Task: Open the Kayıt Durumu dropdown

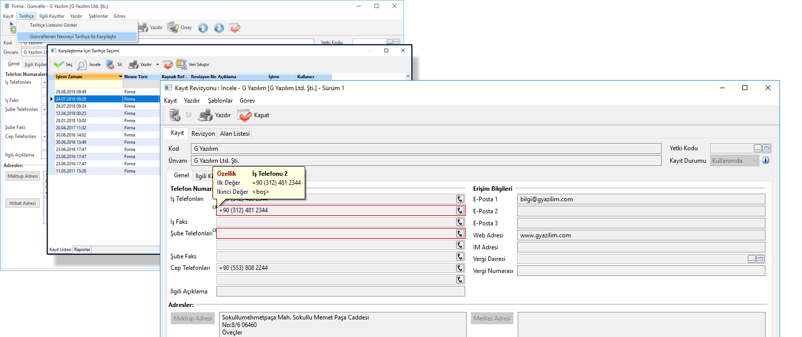Action: coord(754,161)
